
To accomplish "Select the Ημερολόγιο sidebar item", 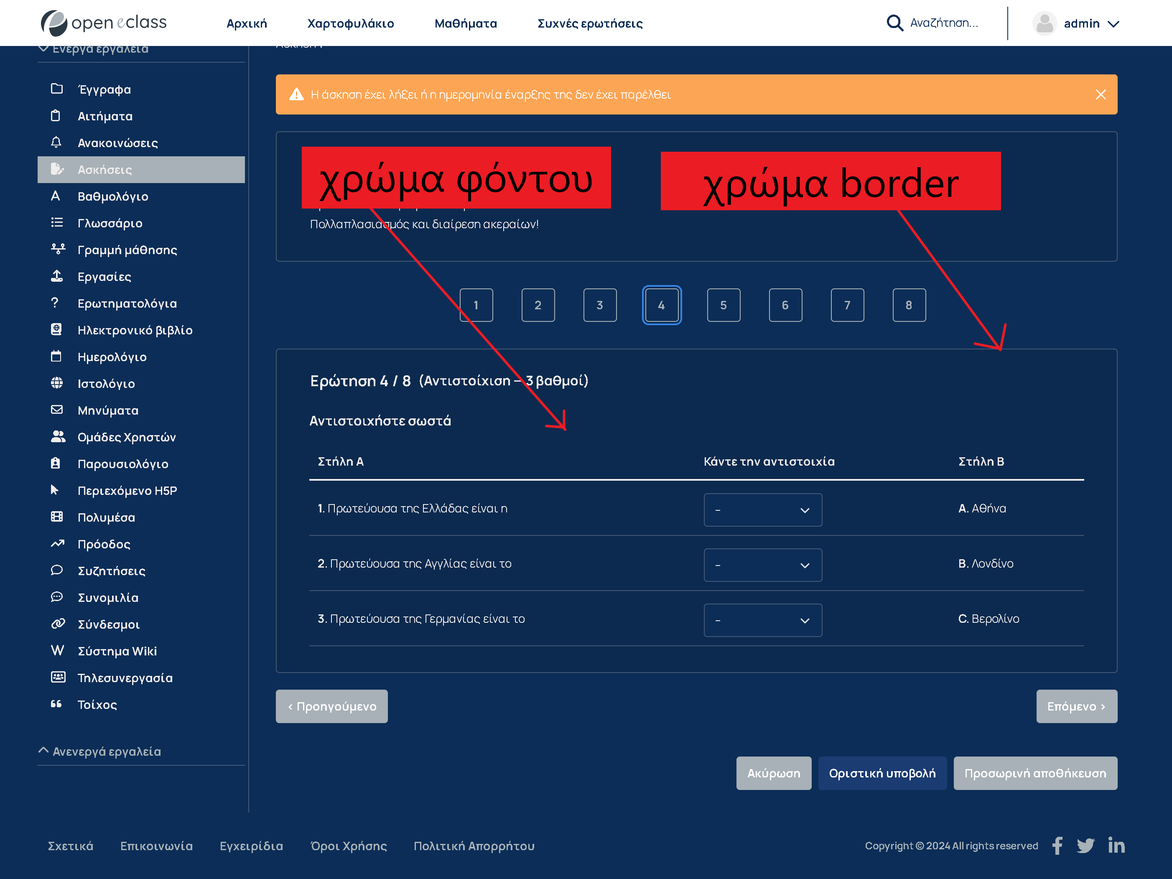I will (x=141, y=357).
